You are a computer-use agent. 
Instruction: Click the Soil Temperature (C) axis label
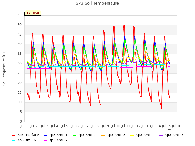click(4, 69)
